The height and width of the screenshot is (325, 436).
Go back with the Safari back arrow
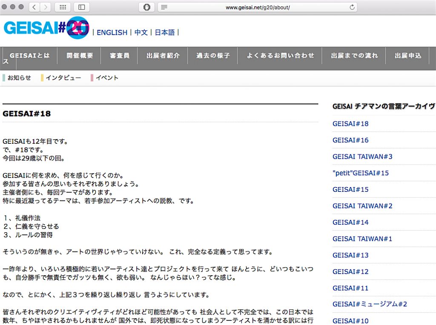point(34,7)
